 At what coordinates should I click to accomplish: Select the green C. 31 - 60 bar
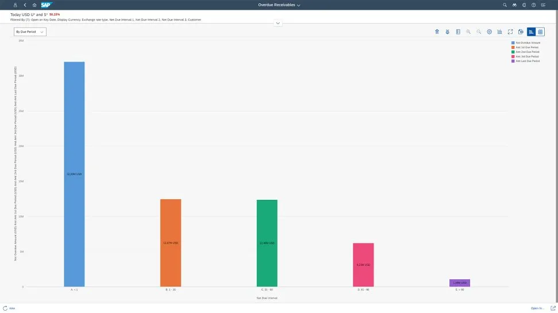[267, 244]
